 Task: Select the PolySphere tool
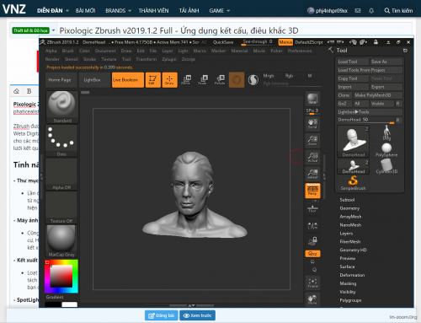click(386, 150)
